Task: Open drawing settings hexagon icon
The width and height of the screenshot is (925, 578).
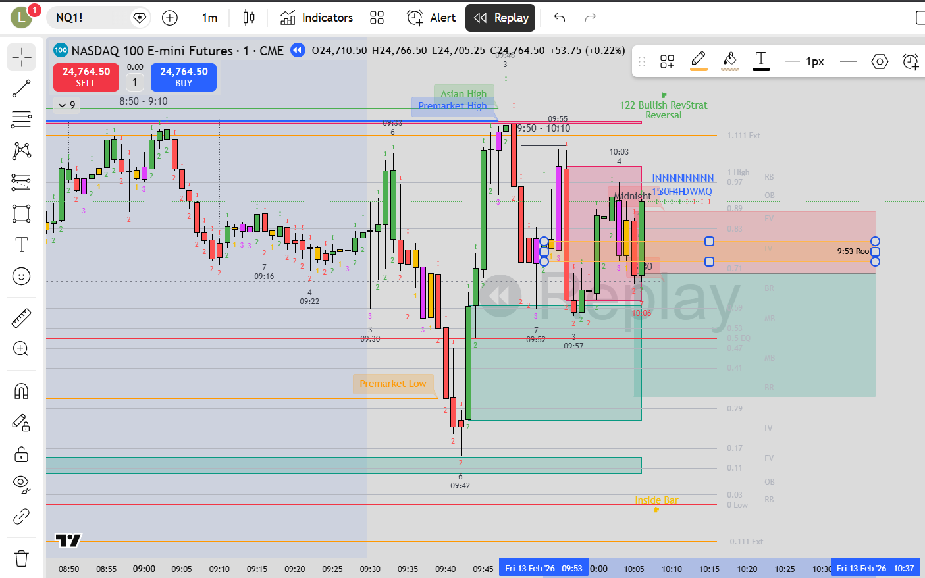Action: pos(880,61)
